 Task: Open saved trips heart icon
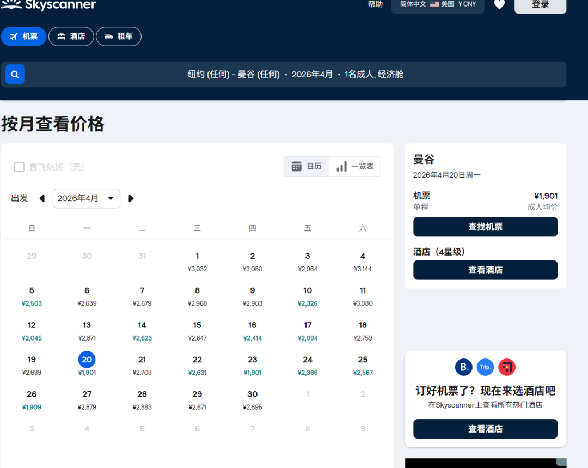499,5
